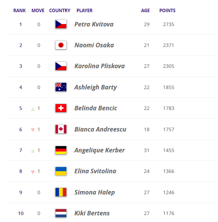Click the AGE column header

[145, 10]
